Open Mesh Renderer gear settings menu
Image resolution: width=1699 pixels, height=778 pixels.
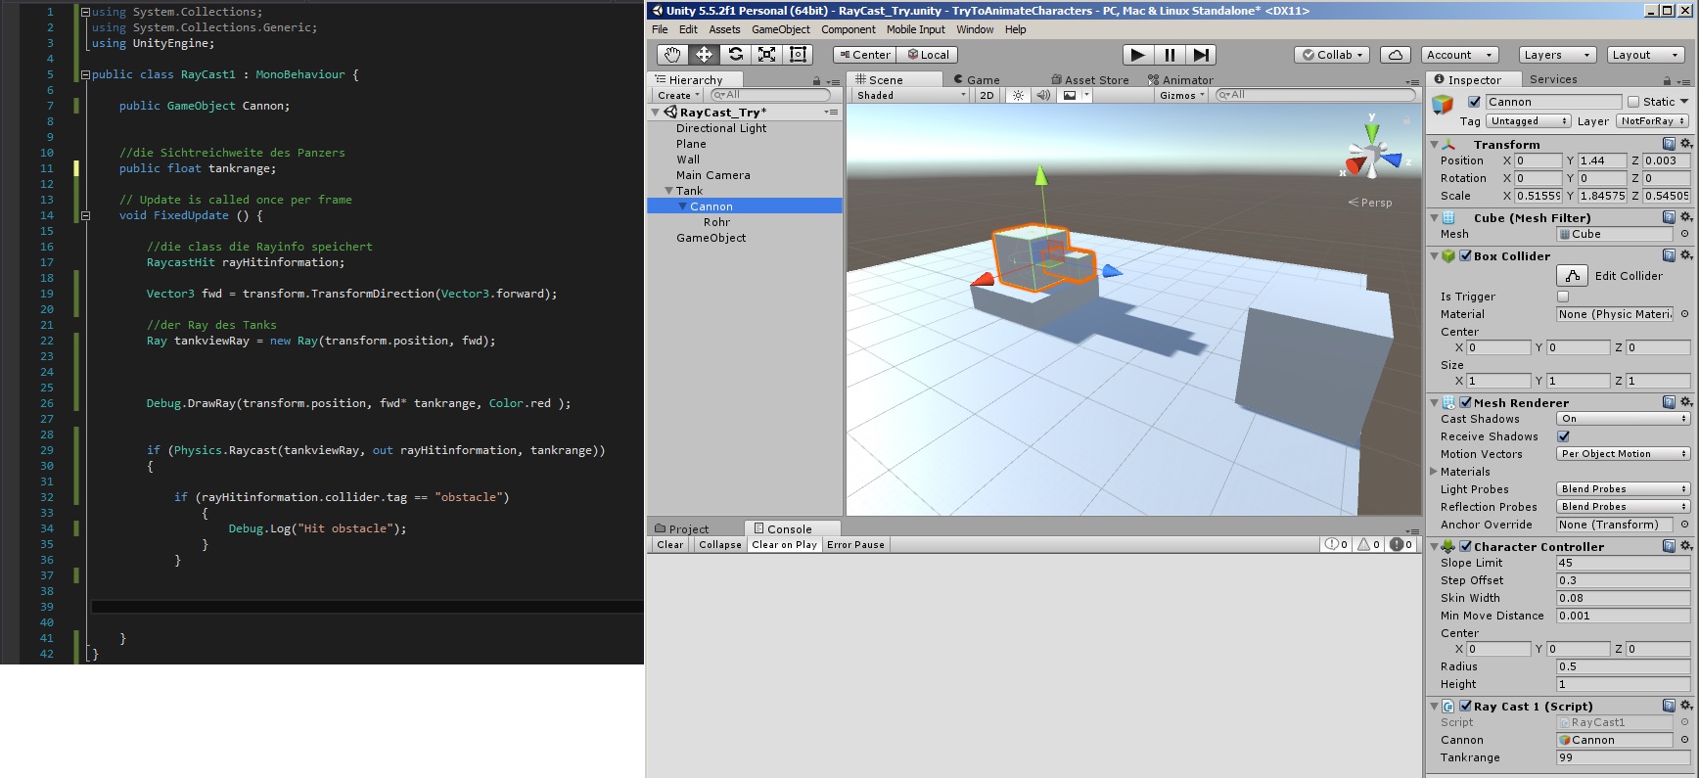coord(1686,402)
